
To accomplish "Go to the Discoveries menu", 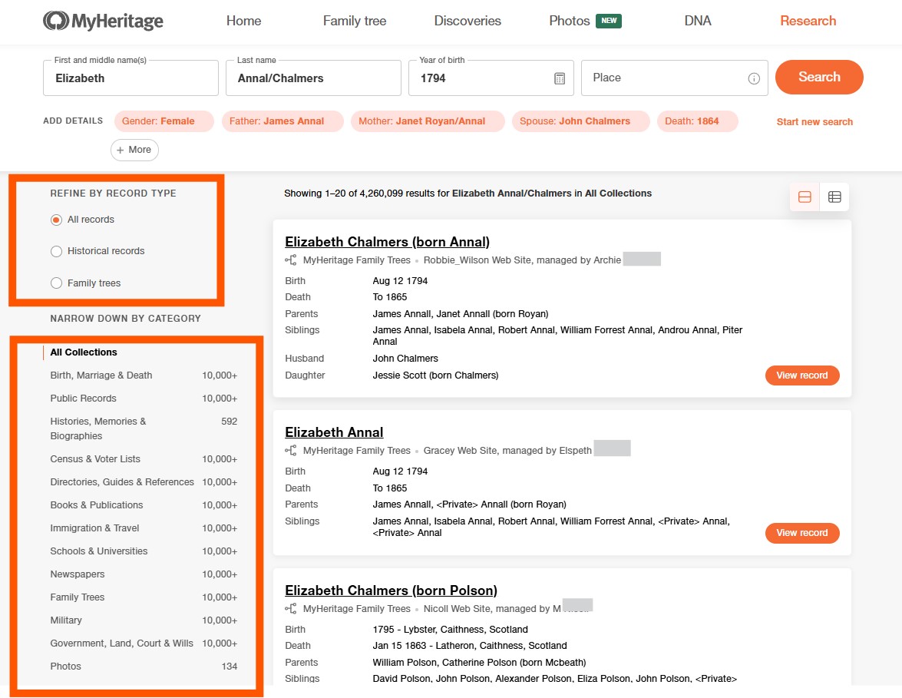I will (467, 21).
